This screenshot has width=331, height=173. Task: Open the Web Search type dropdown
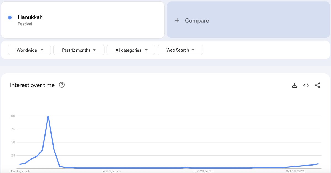coord(180,50)
